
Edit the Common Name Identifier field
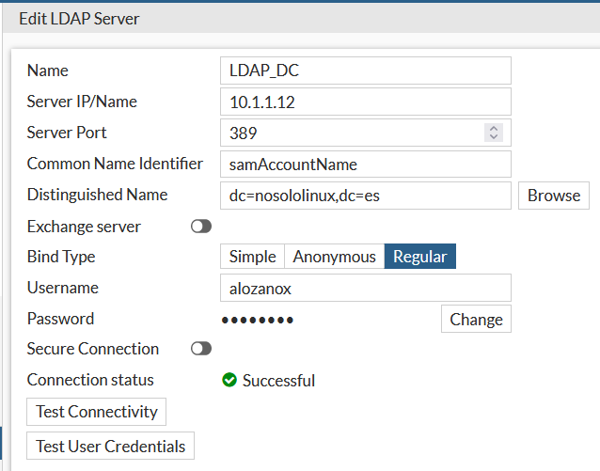[x=365, y=164]
